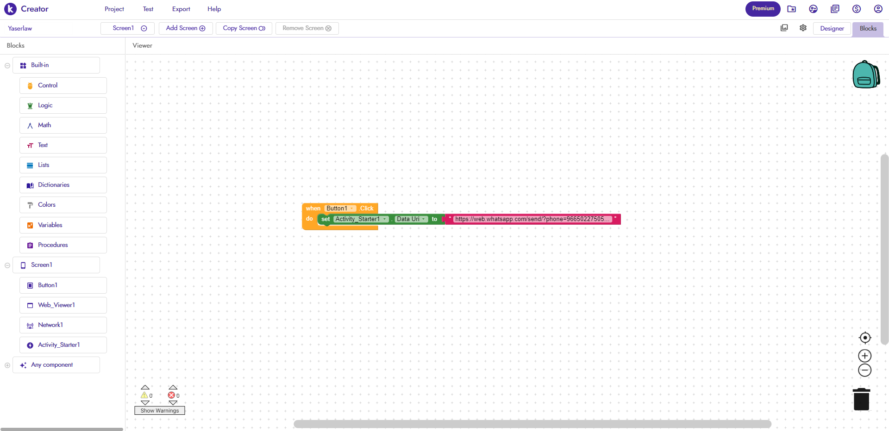The width and height of the screenshot is (889, 431).
Task: Collapse the Screen1 components tree
Action: (7, 265)
